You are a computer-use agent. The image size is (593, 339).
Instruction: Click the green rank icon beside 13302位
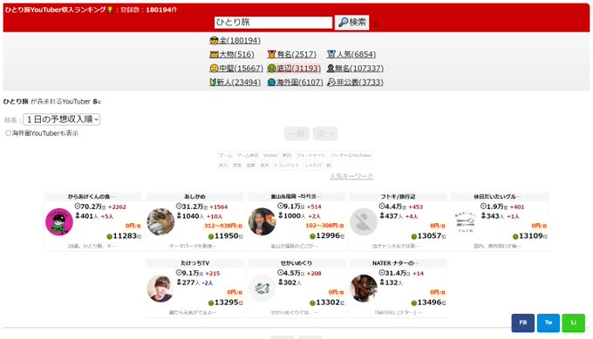[x=312, y=303]
